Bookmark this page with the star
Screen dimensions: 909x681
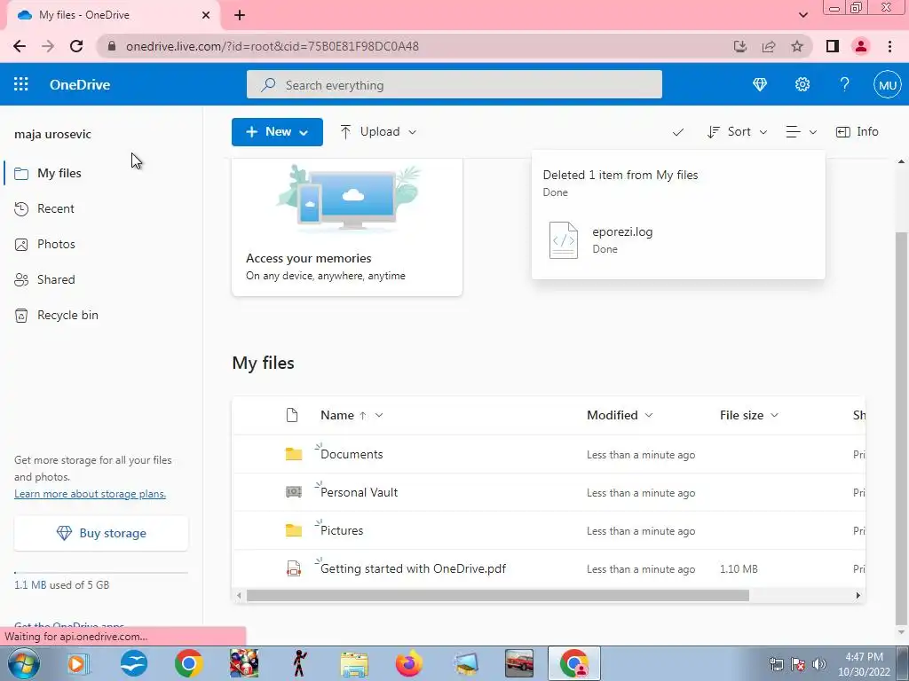click(797, 46)
